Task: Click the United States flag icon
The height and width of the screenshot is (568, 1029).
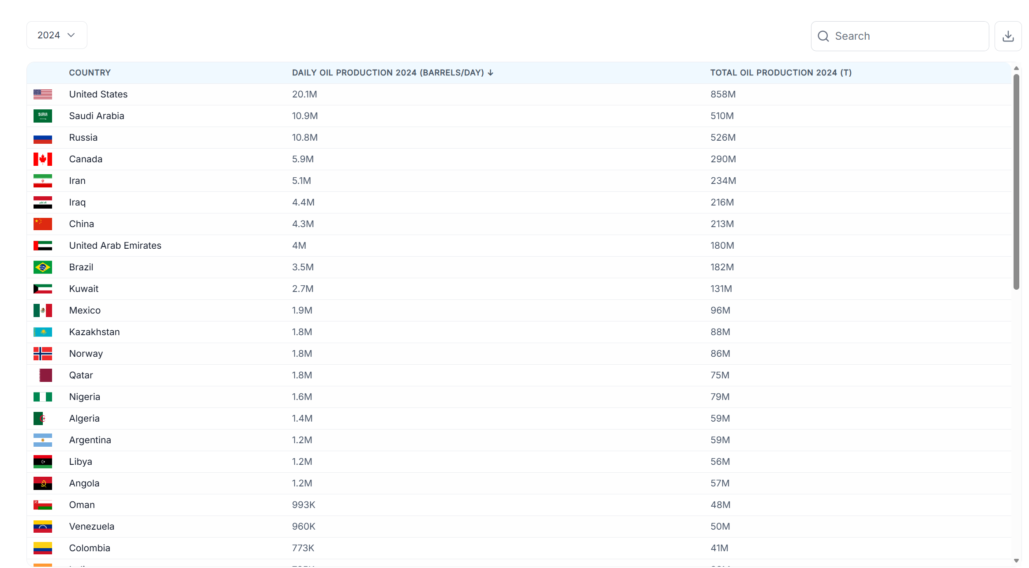Action: 43,94
